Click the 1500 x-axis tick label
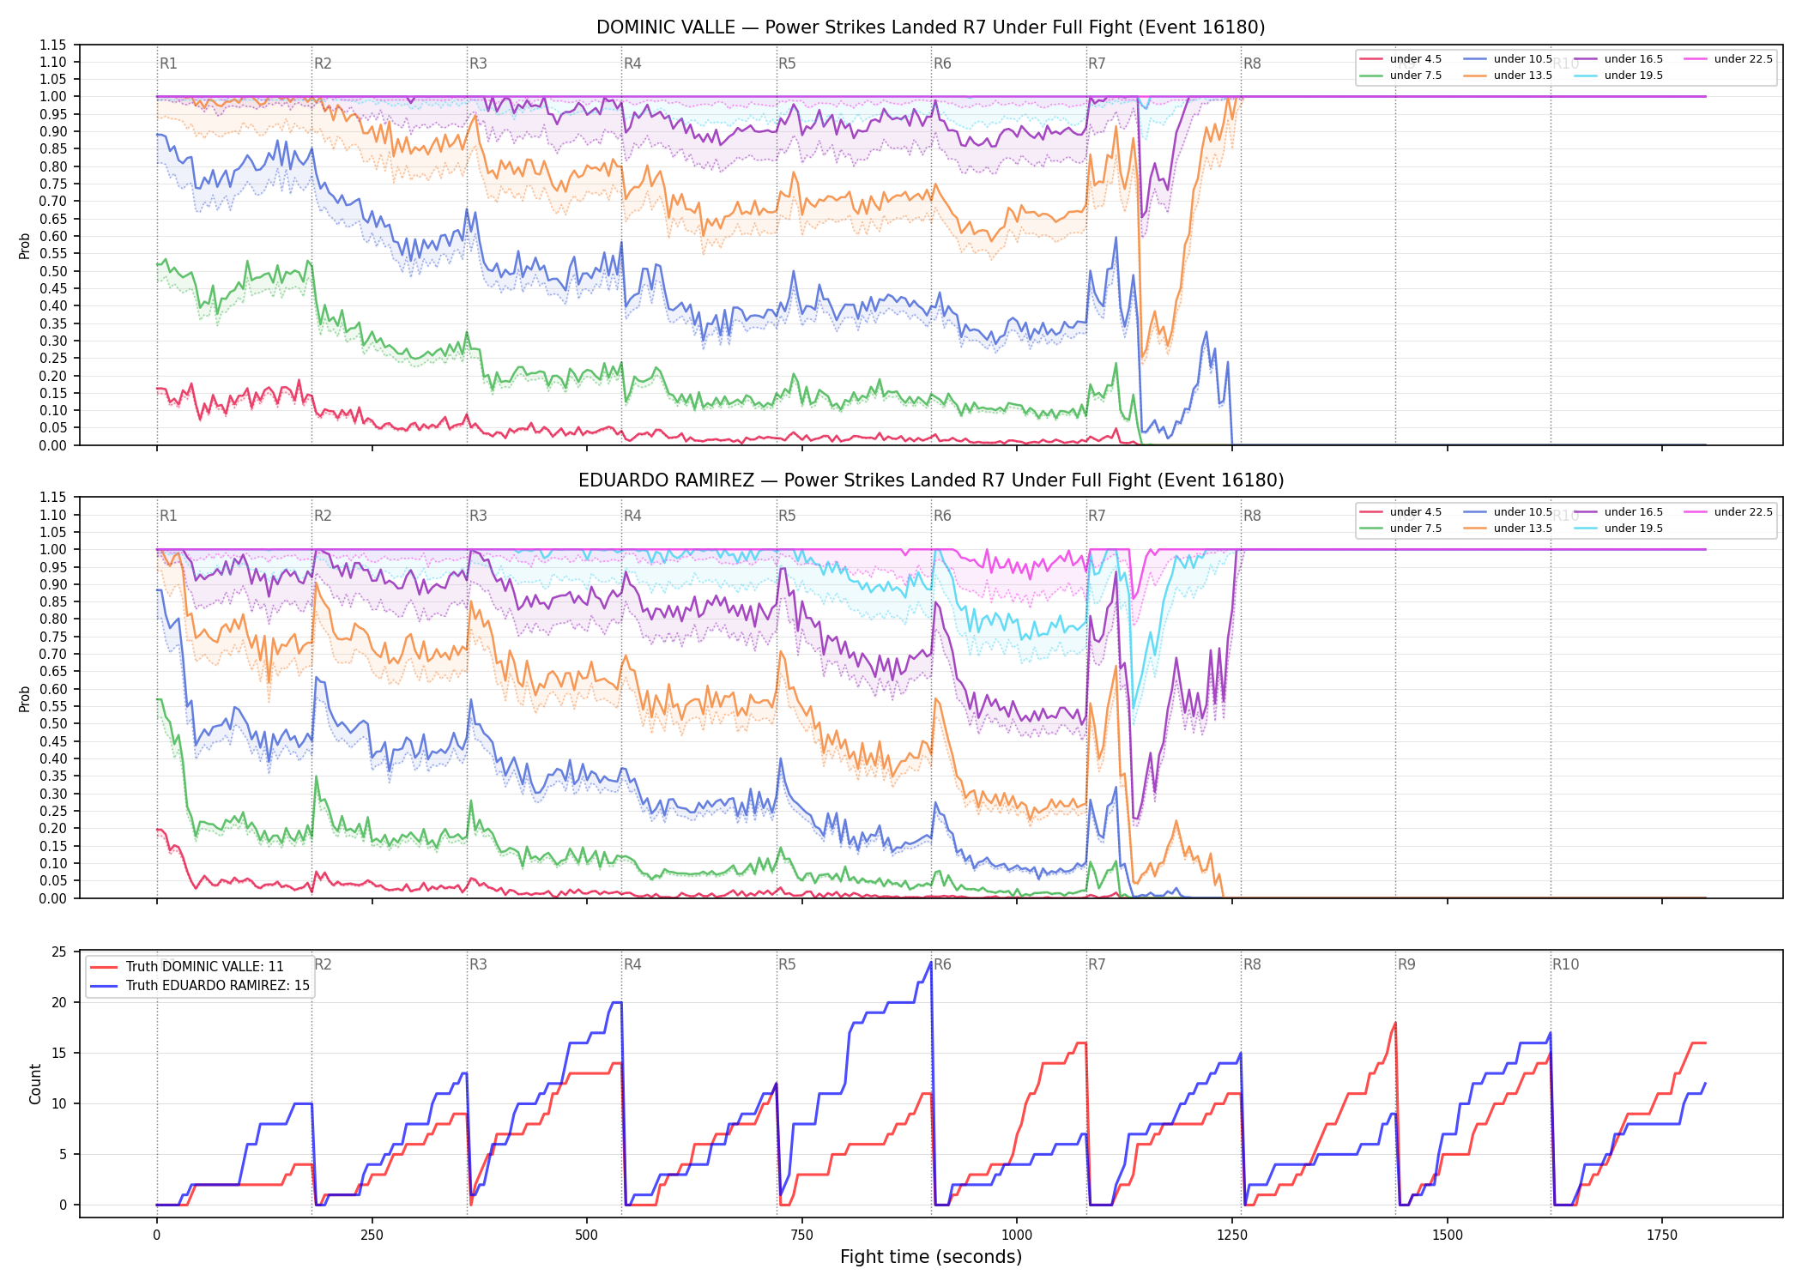Image resolution: width=1802 pixels, height=1287 pixels. [1448, 1236]
